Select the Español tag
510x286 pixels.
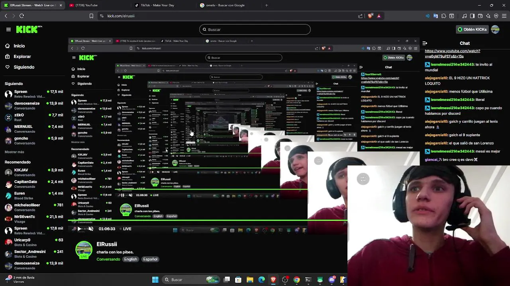150,259
